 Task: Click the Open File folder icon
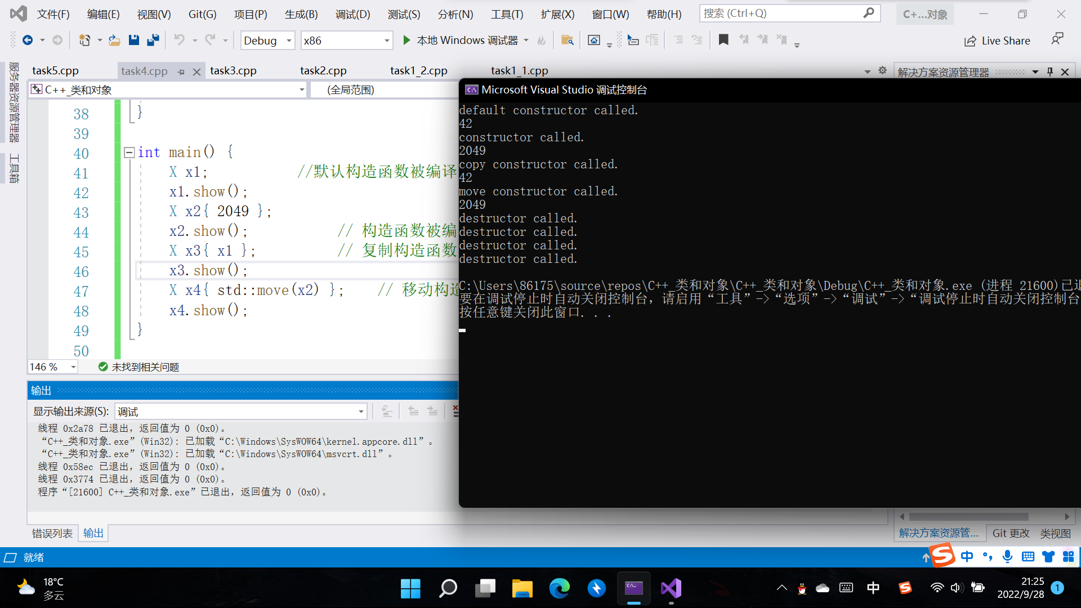(x=114, y=40)
